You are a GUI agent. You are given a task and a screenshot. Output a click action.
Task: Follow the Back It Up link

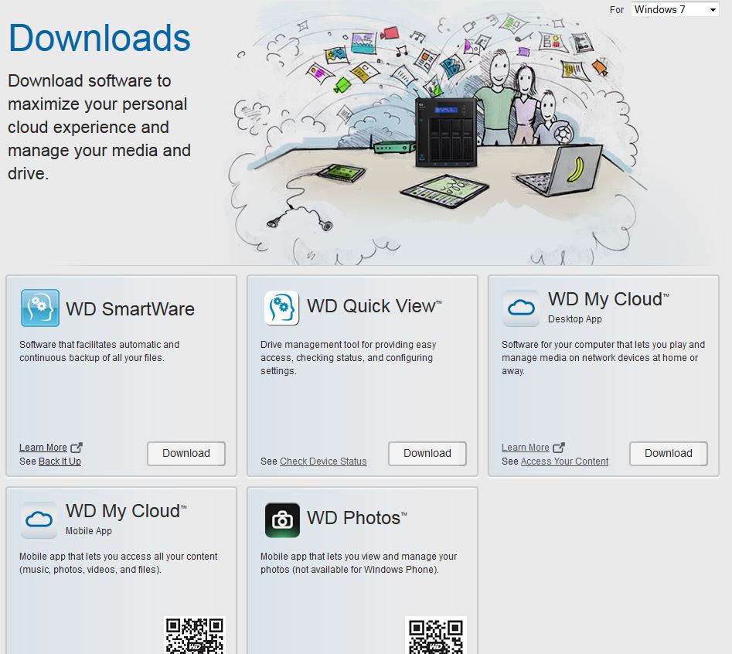click(60, 462)
